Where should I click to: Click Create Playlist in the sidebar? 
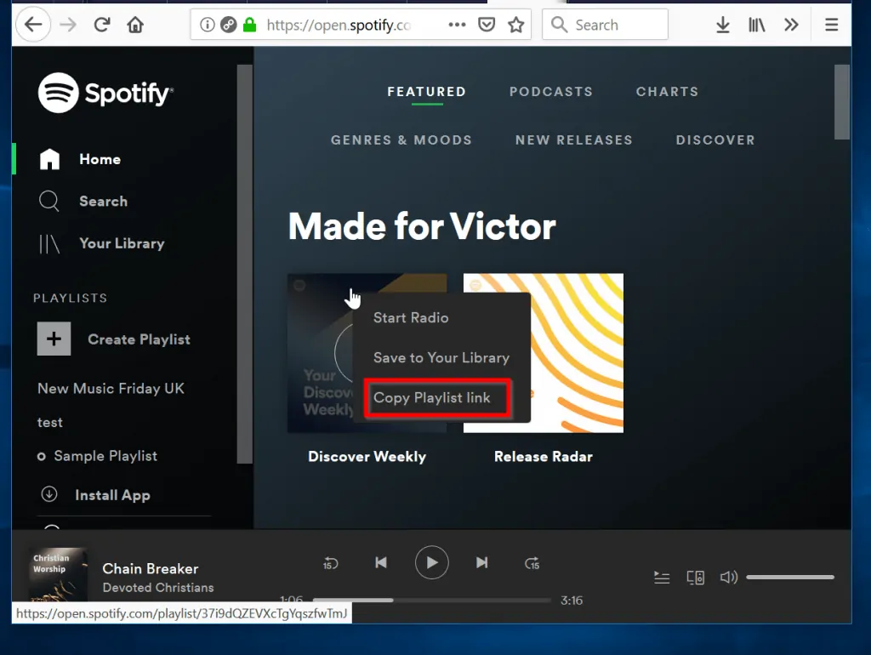point(139,339)
